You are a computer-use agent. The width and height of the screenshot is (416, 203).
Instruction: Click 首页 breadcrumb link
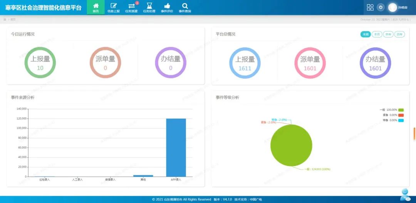(13, 19)
